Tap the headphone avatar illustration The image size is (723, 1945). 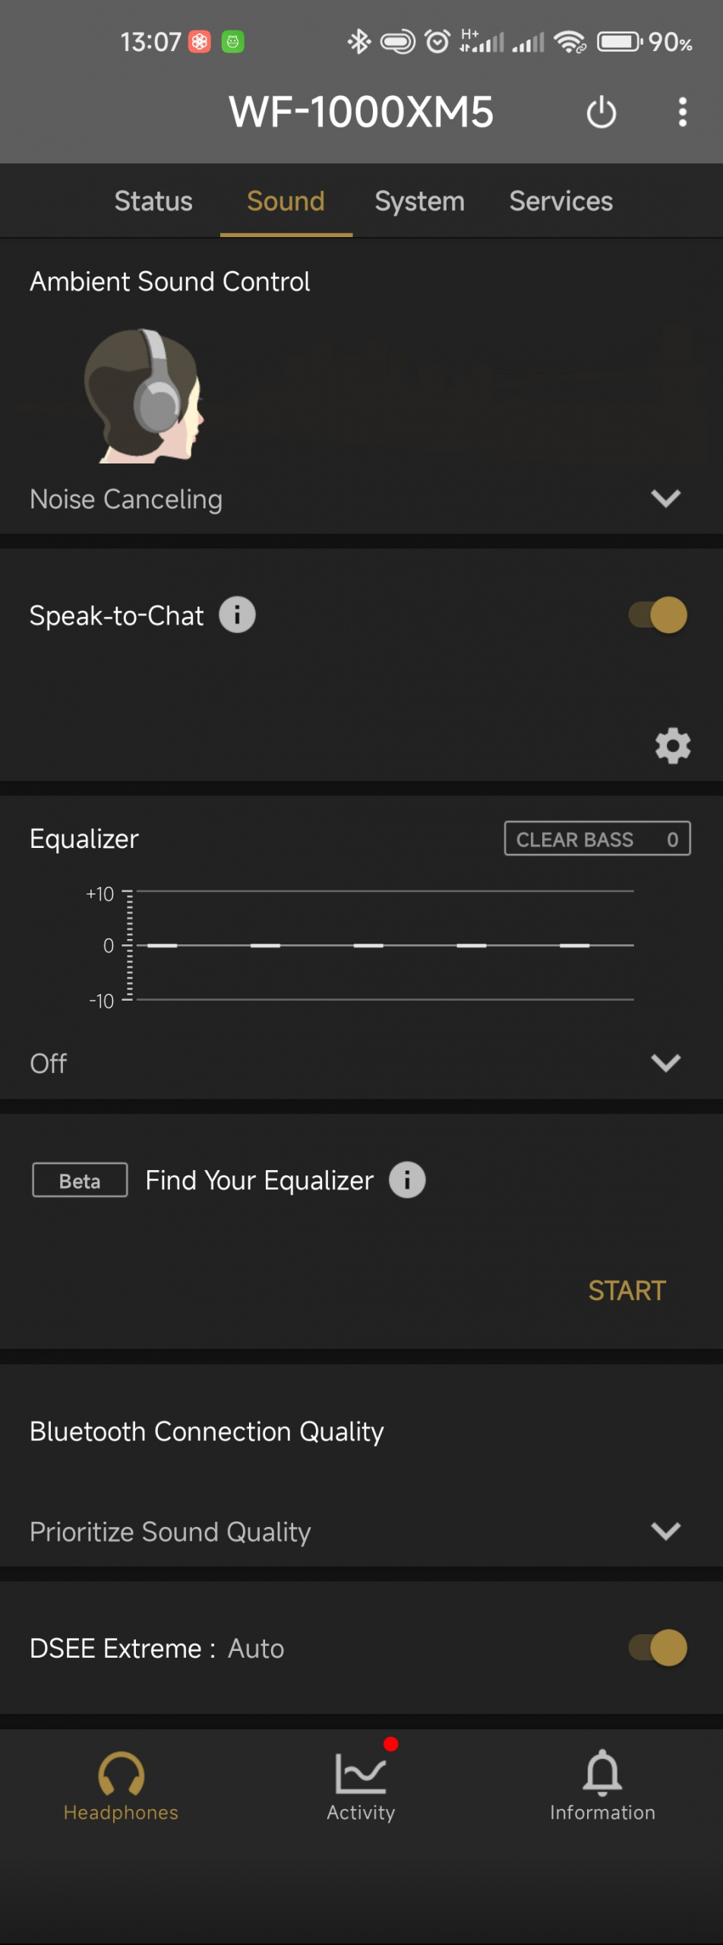point(144,396)
